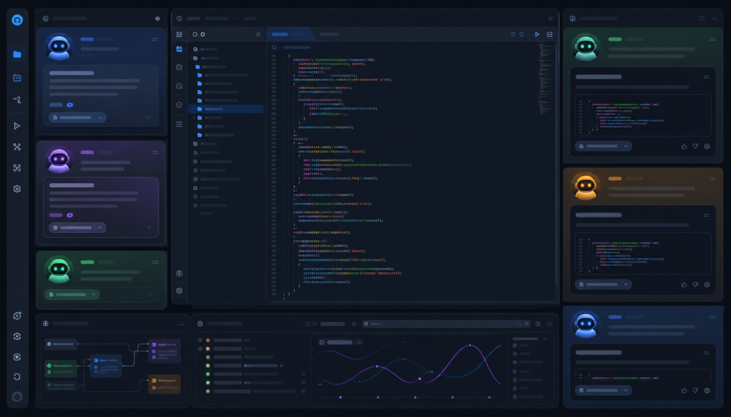Open the crossed-tools icon in left sidebar
731x417 pixels.
pos(17,147)
